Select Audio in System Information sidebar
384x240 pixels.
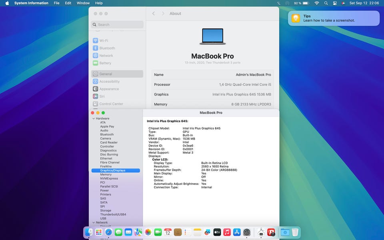104,130
